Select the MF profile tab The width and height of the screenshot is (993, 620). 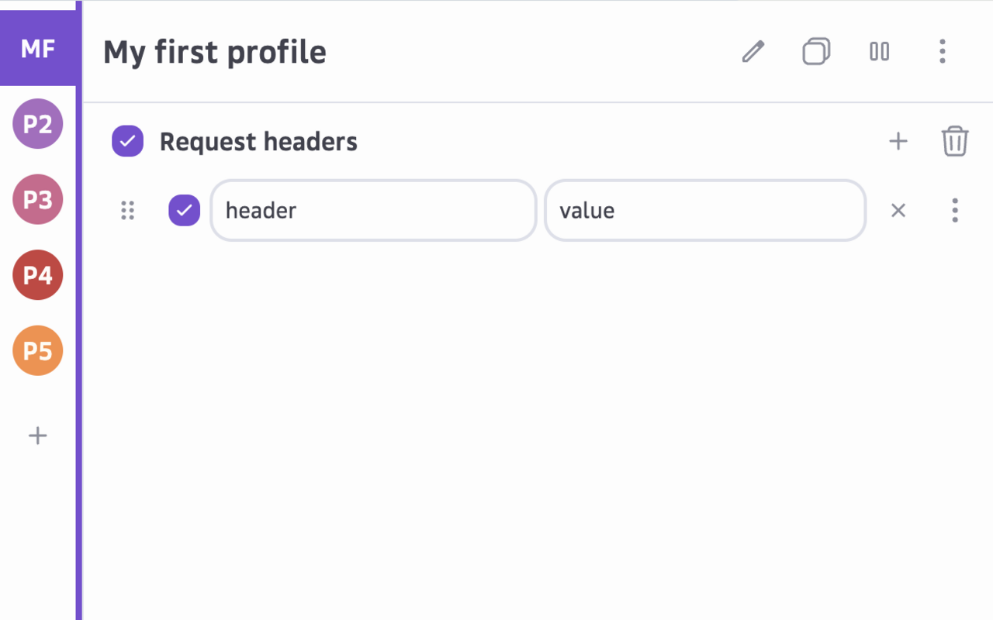[37, 49]
